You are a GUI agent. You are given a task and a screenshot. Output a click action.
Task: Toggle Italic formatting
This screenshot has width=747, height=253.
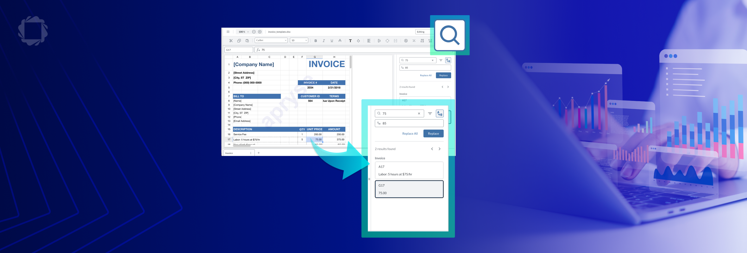click(x=323, y=40)
